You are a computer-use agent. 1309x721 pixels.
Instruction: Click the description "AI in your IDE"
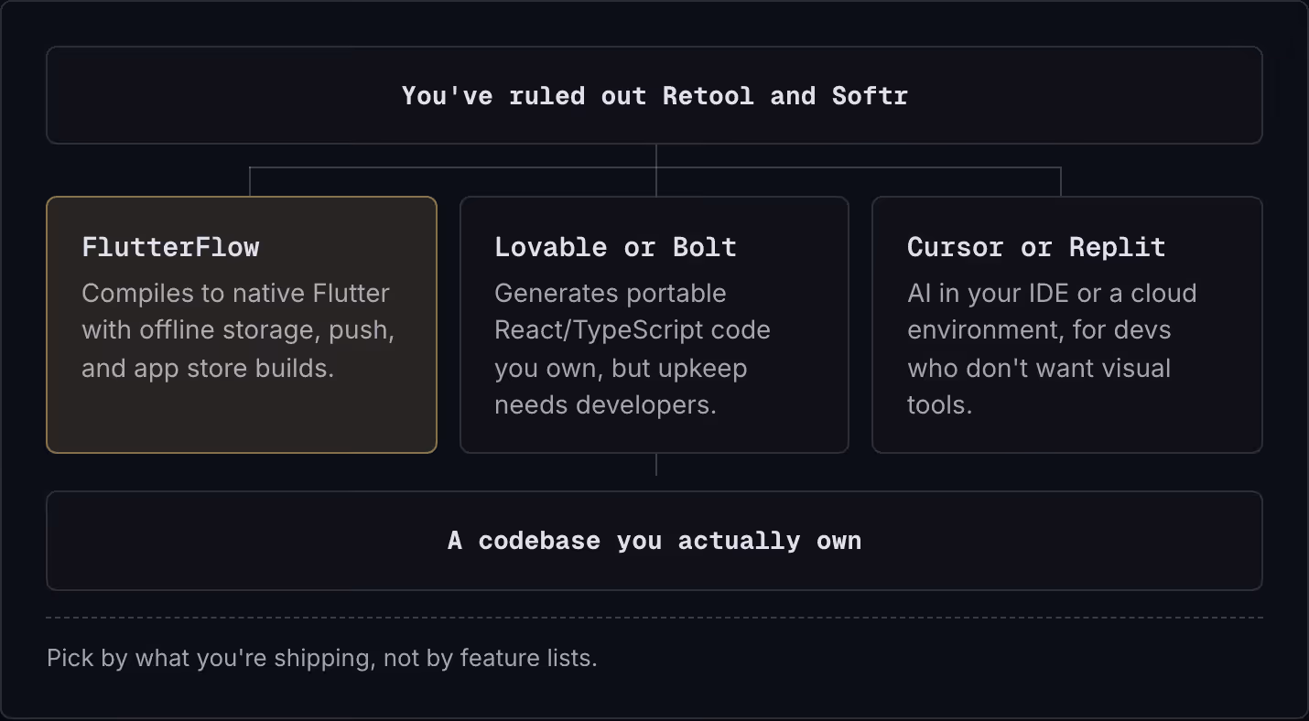989,294
